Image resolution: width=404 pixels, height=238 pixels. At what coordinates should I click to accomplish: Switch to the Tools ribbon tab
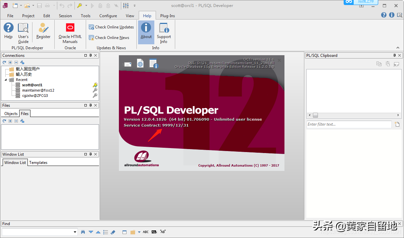coord(85,16)
